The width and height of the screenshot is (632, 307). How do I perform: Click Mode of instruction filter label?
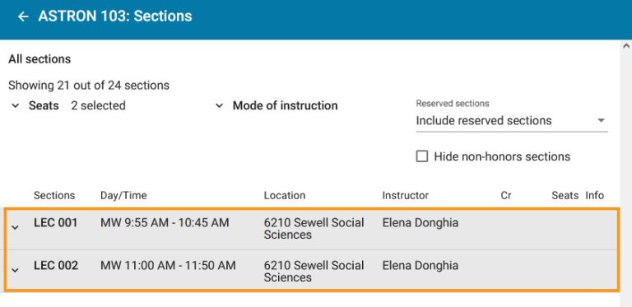[285, 105]
